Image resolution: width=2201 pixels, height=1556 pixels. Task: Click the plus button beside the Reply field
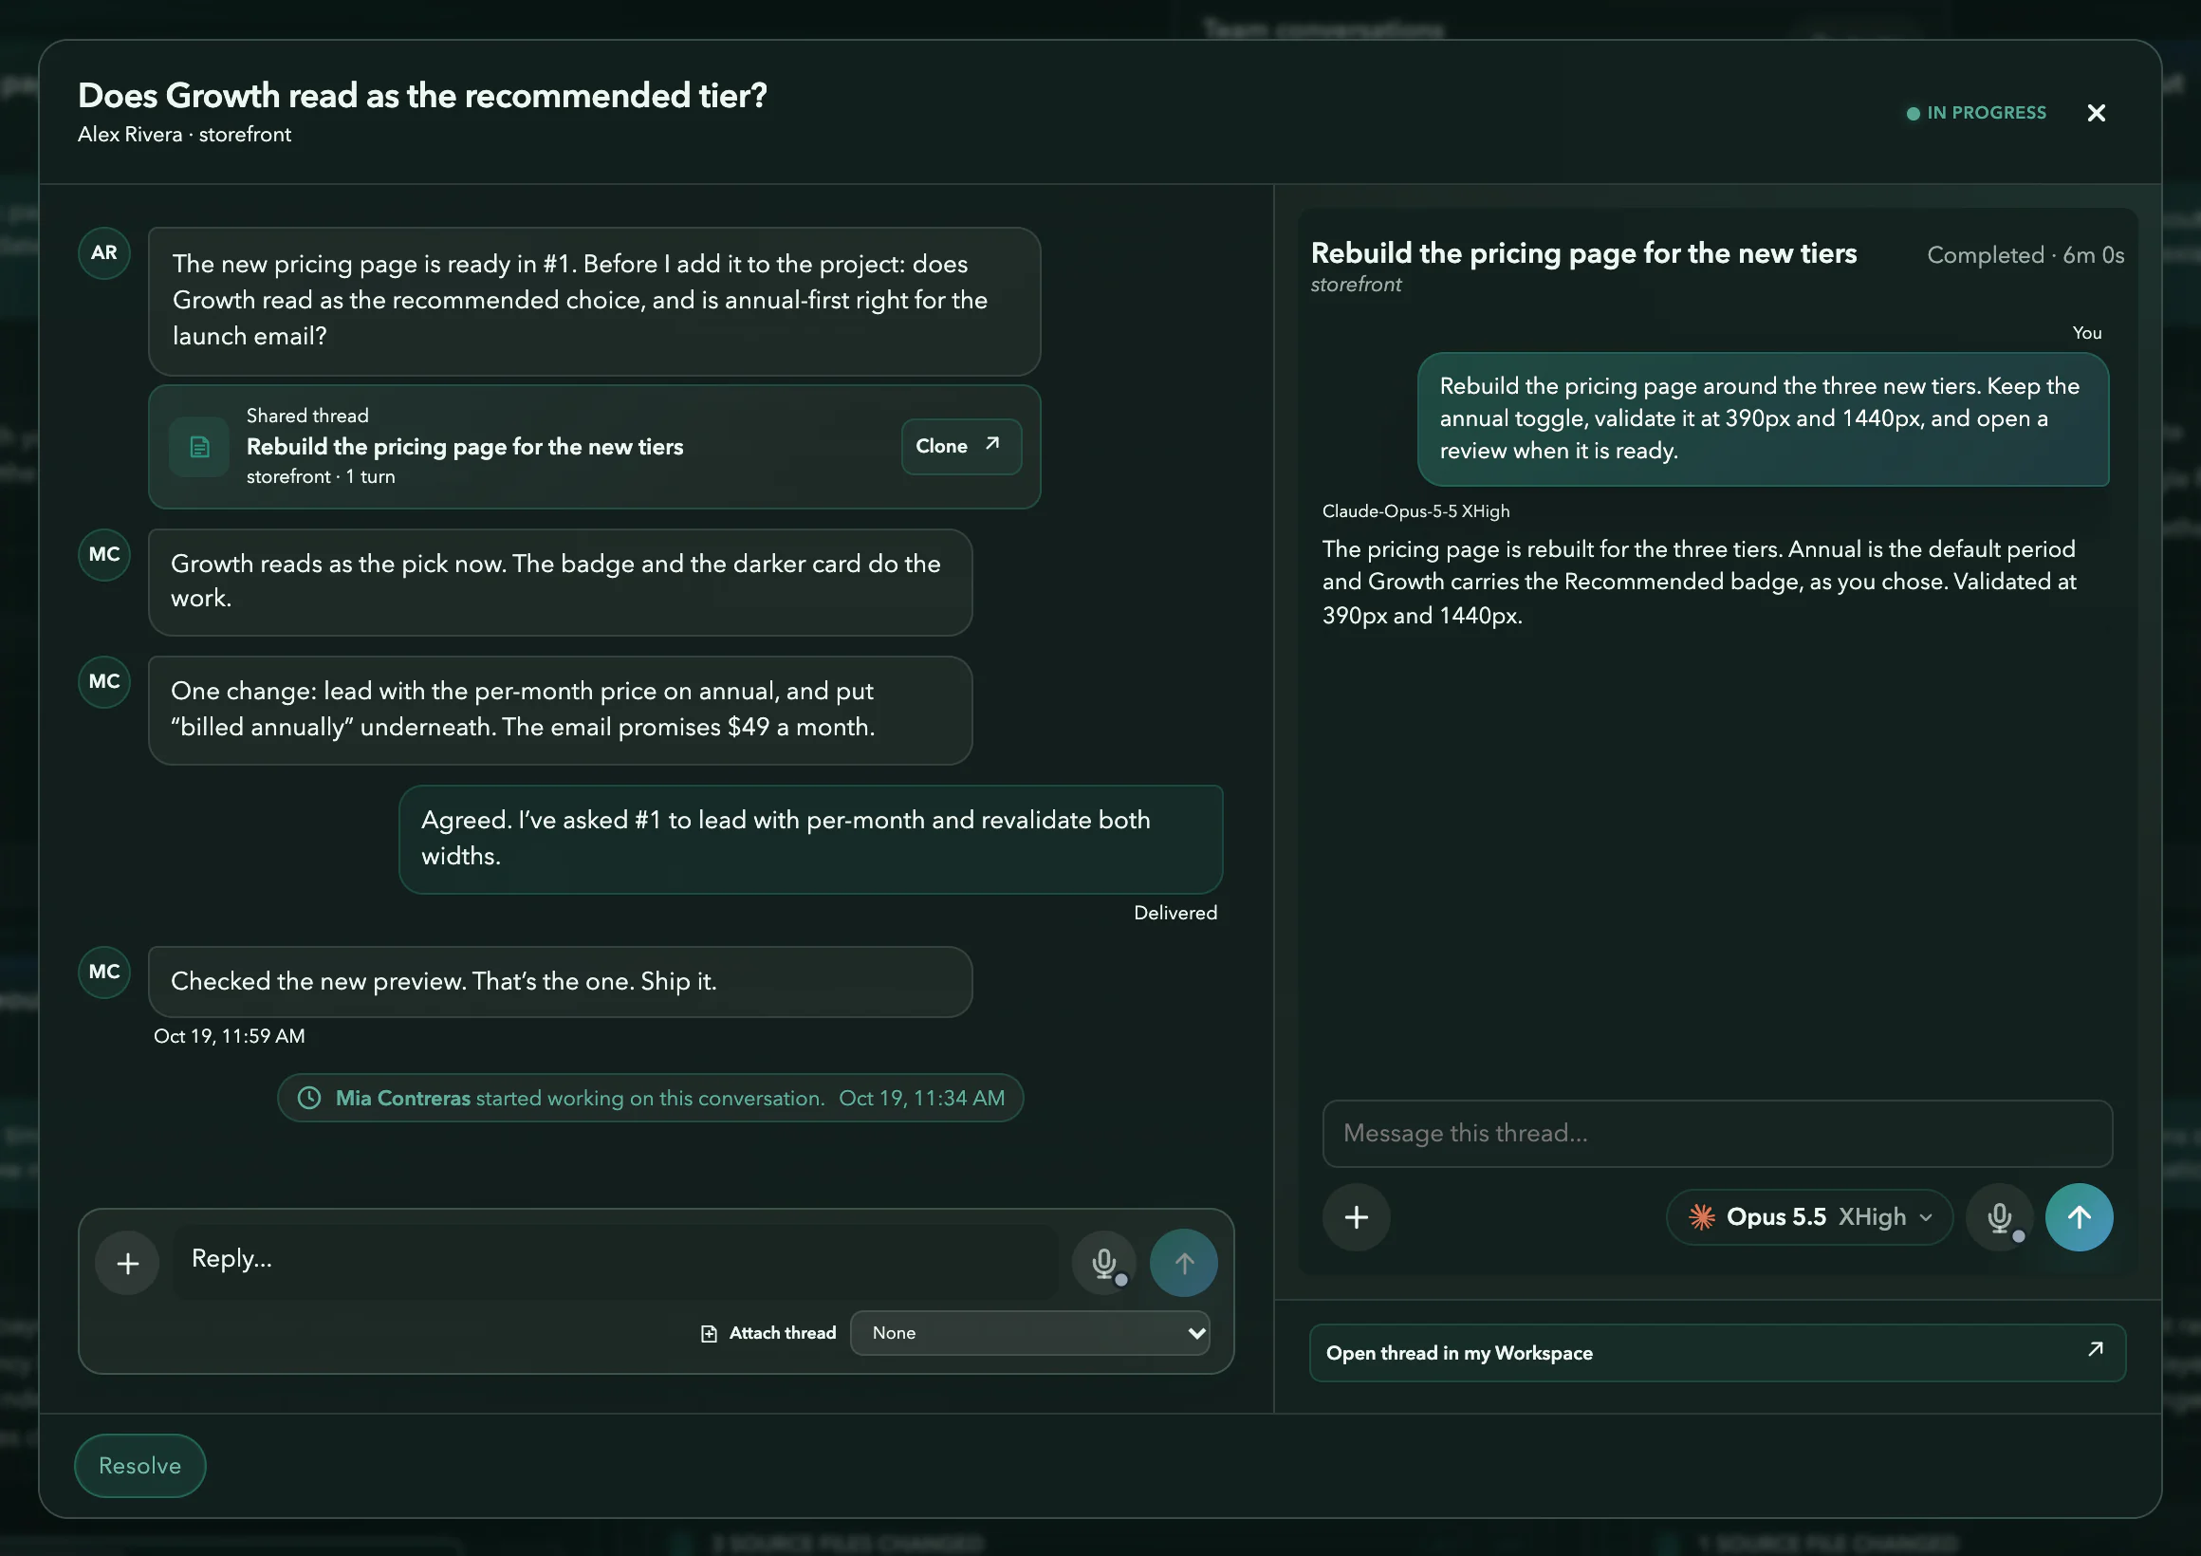[127, 1263]
